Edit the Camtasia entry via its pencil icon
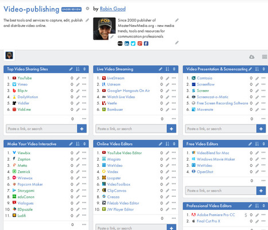 (257, 78)
